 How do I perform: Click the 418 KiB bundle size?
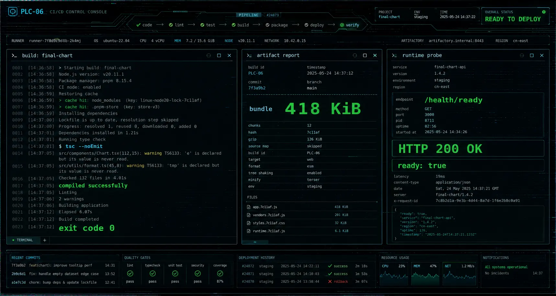pos(323,109)
